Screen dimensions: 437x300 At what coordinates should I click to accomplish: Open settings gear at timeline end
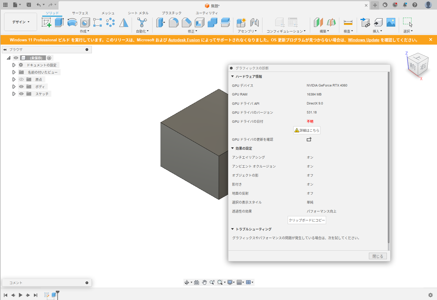pos(430,295)
